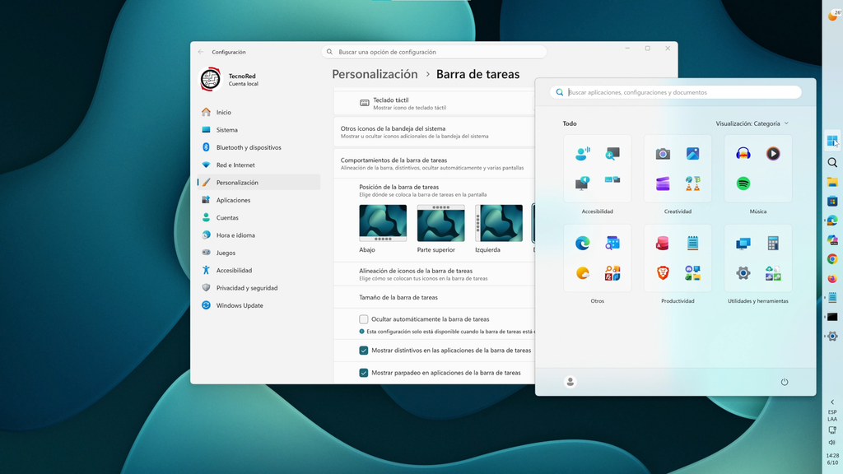The image size is (843, 474).
Task: Expand 'Alineación de iconos de la barra de tareas'
Action: (434, 274)
